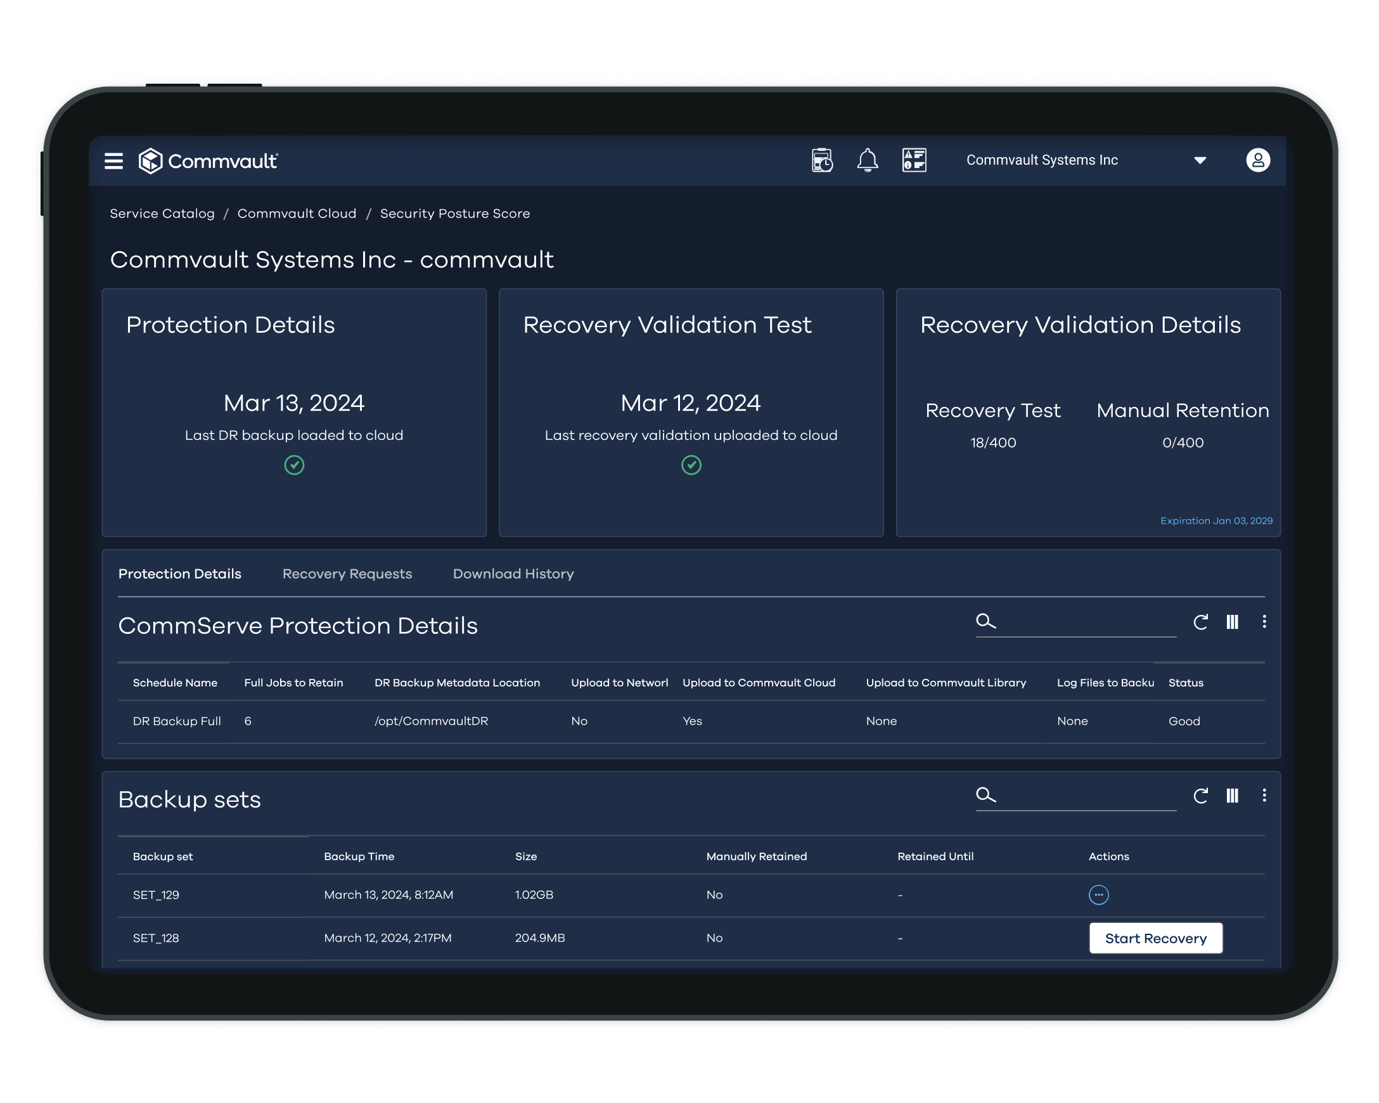Sort by Status column header
This screenshot has width=1379, height=1103.
[1185, 683]
